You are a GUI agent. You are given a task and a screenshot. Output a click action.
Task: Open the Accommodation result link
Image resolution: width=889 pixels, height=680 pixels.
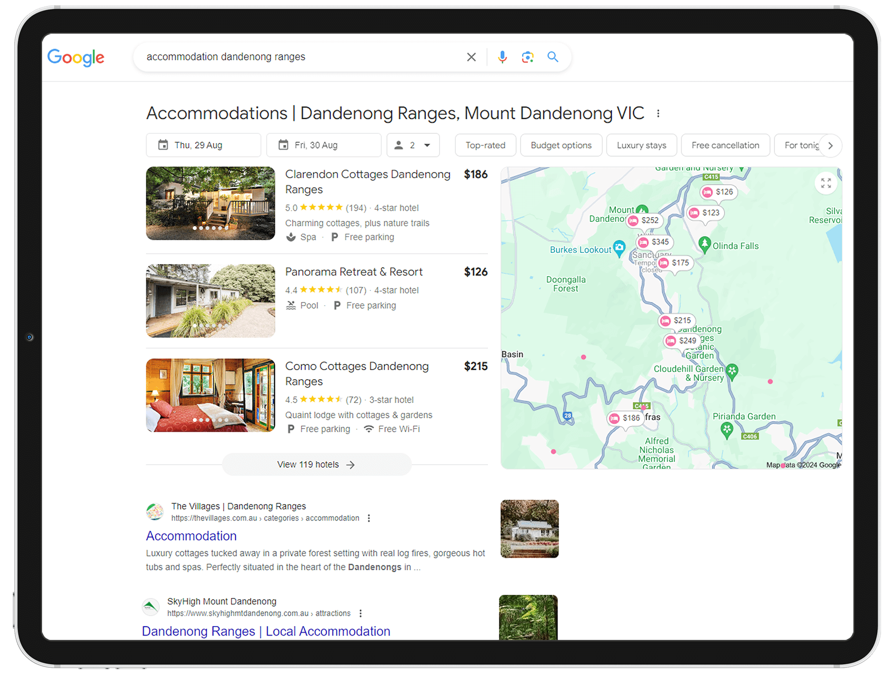tap(191, 536)
